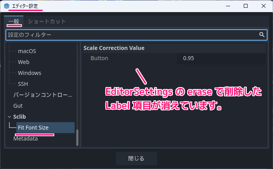The image size is (273, 169).
Task: Select Windows in the settings tree
Action: pos(30,73)
